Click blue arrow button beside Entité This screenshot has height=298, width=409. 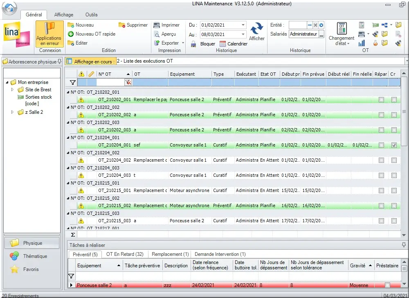321,25
